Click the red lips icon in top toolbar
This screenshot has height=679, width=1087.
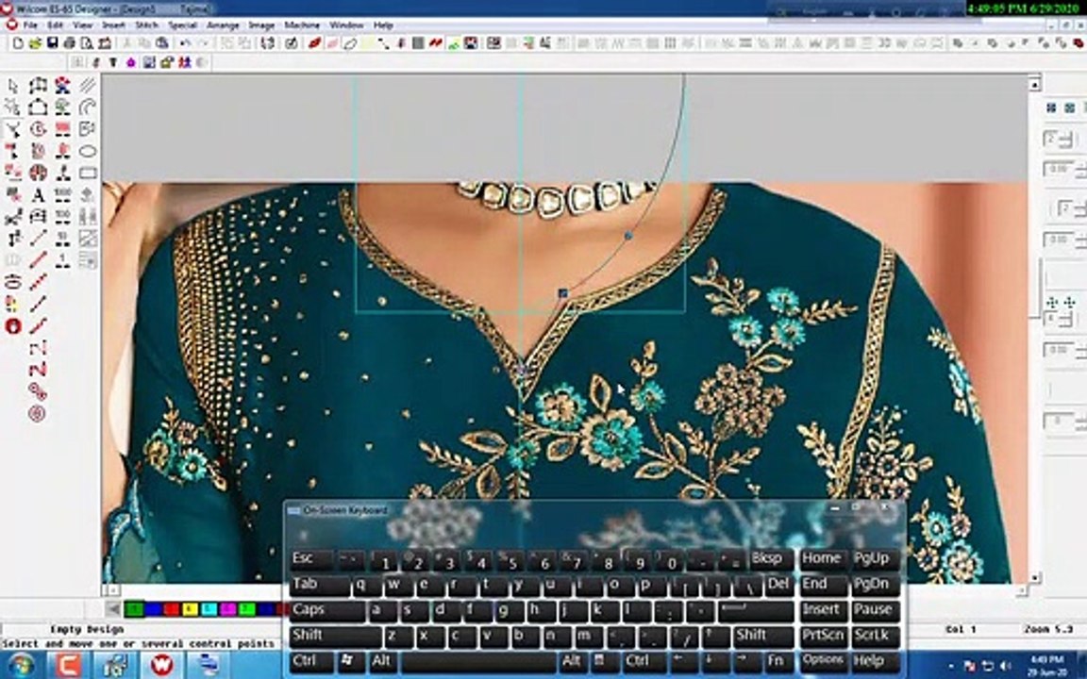click(x=315, y=43)
